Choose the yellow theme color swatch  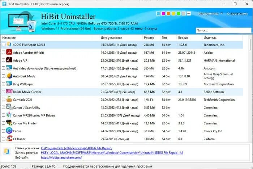pos(173,13)
